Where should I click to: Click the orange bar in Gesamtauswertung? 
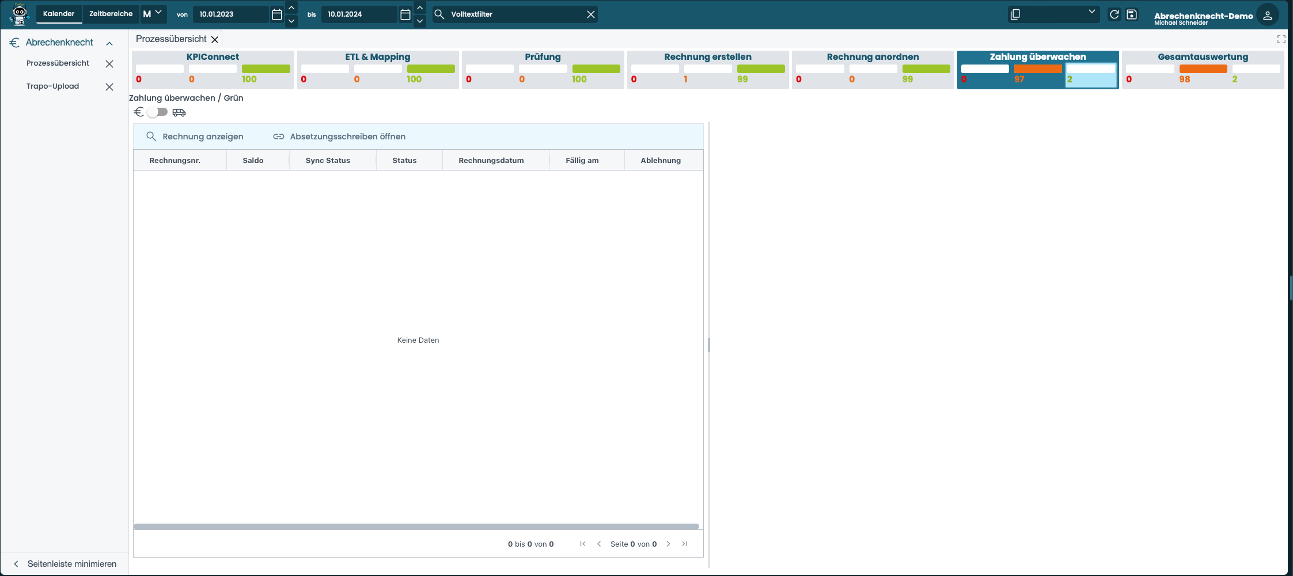tap(1203, 69)
